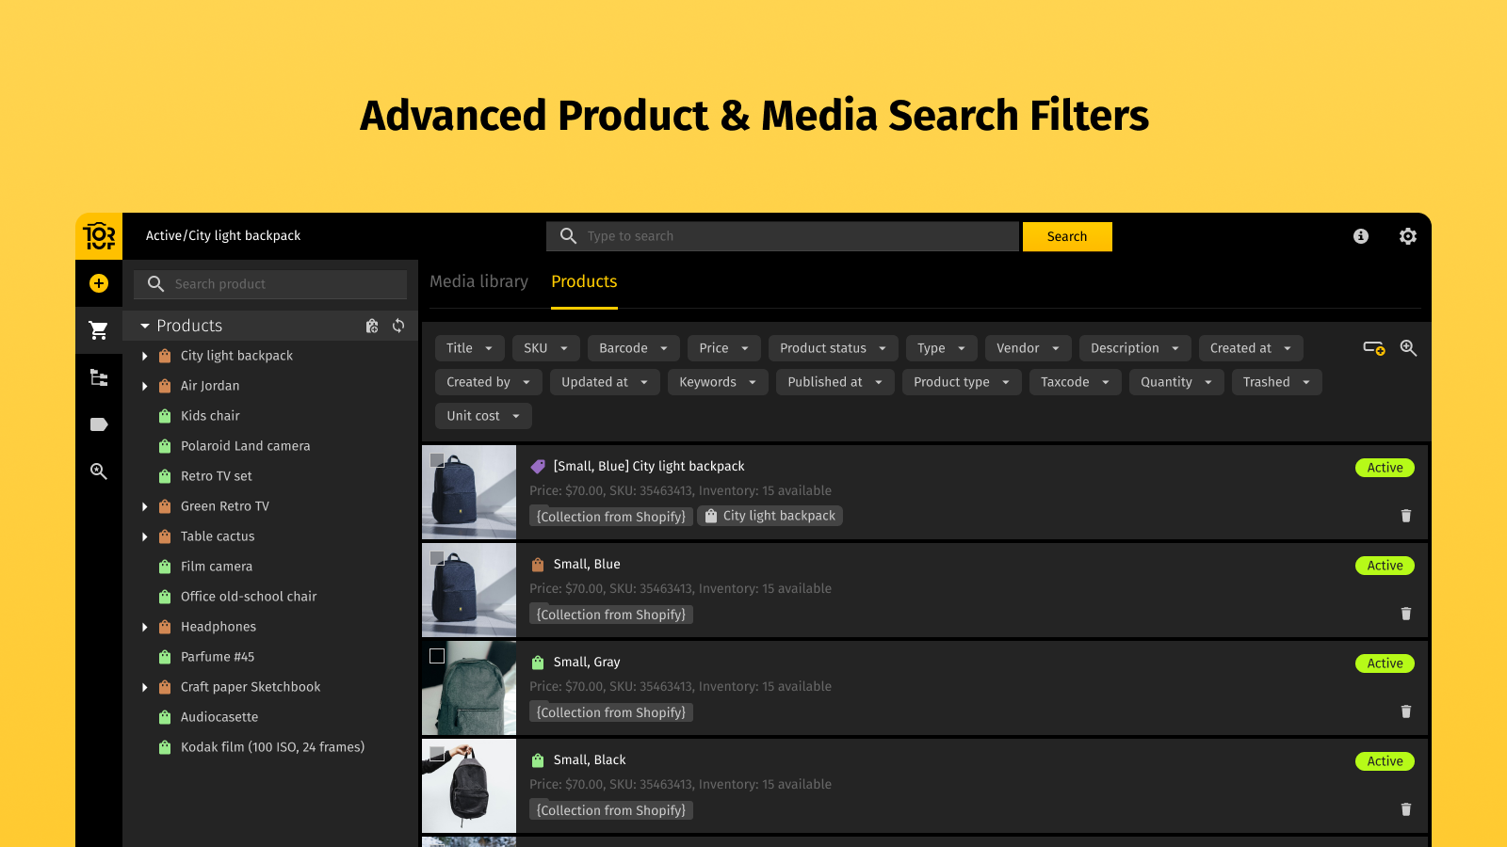Image resolution: width=1507 pixels, height=847 pixels.
Task: Delete the Small, Gray variant via trash icon
Action: [x=1406, y=711]
